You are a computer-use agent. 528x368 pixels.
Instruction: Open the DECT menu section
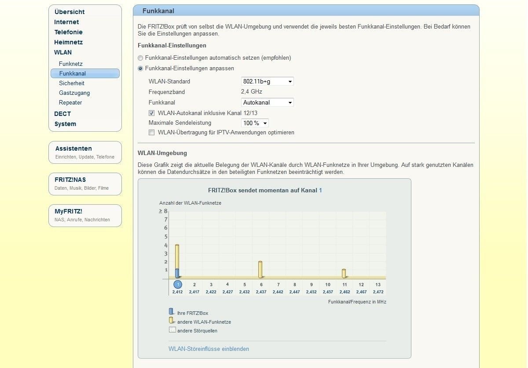[x=62, y=114]
